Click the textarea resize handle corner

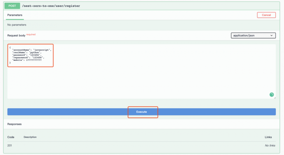click(275, 98)
